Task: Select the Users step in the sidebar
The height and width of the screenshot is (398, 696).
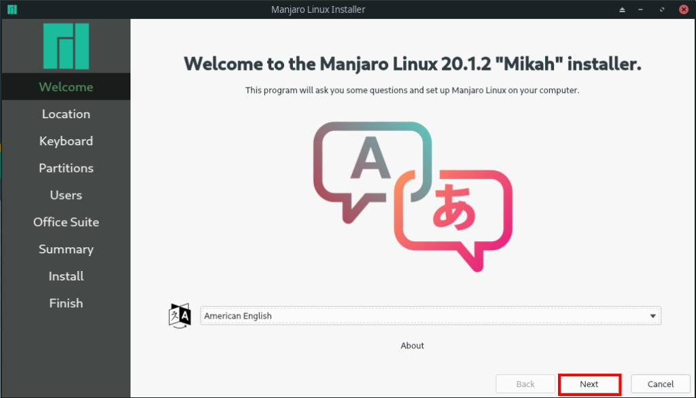Action: click(x=66, y=195)
